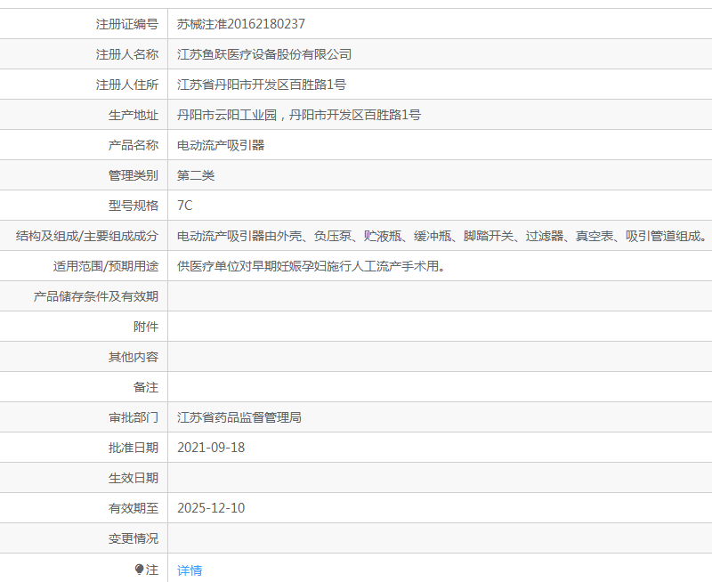
Task: Click the 注册人名称 label
Action: 127,54
